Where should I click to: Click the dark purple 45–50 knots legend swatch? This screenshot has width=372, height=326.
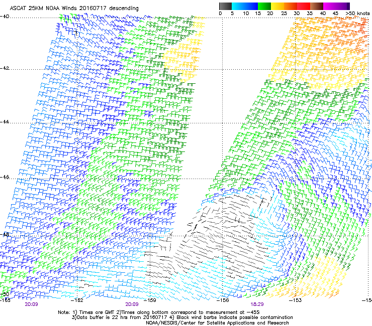tap(343, 6)
